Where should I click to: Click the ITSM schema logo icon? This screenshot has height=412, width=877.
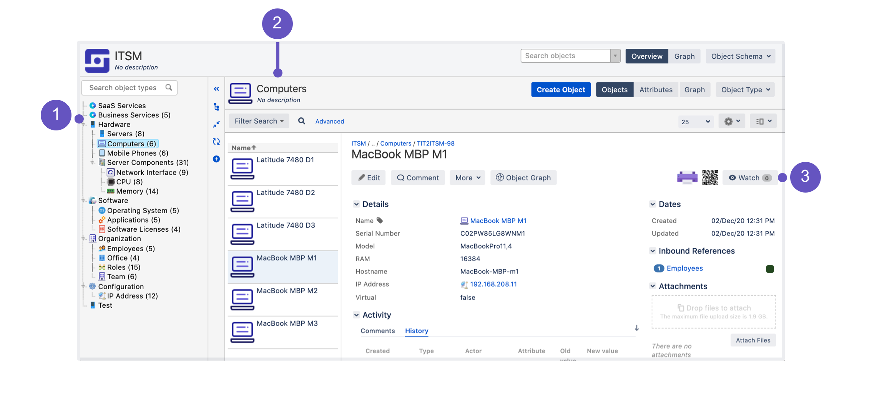point(97,61)
